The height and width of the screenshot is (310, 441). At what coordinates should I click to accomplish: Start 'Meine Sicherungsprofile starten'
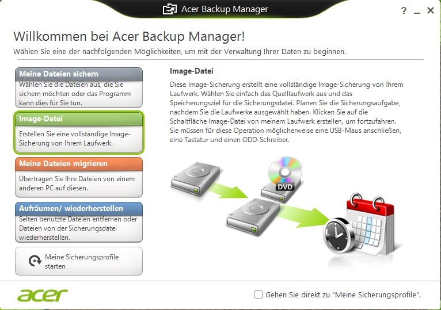click(79, 261)
